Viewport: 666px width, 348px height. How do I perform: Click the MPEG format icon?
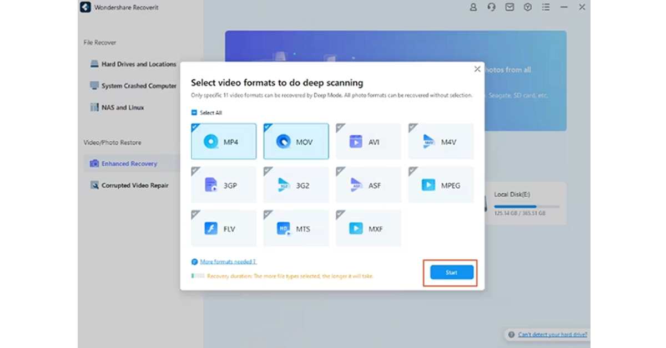pos(428,185)
